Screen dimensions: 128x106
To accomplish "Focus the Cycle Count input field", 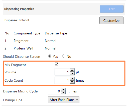I will tap(62, 80).
